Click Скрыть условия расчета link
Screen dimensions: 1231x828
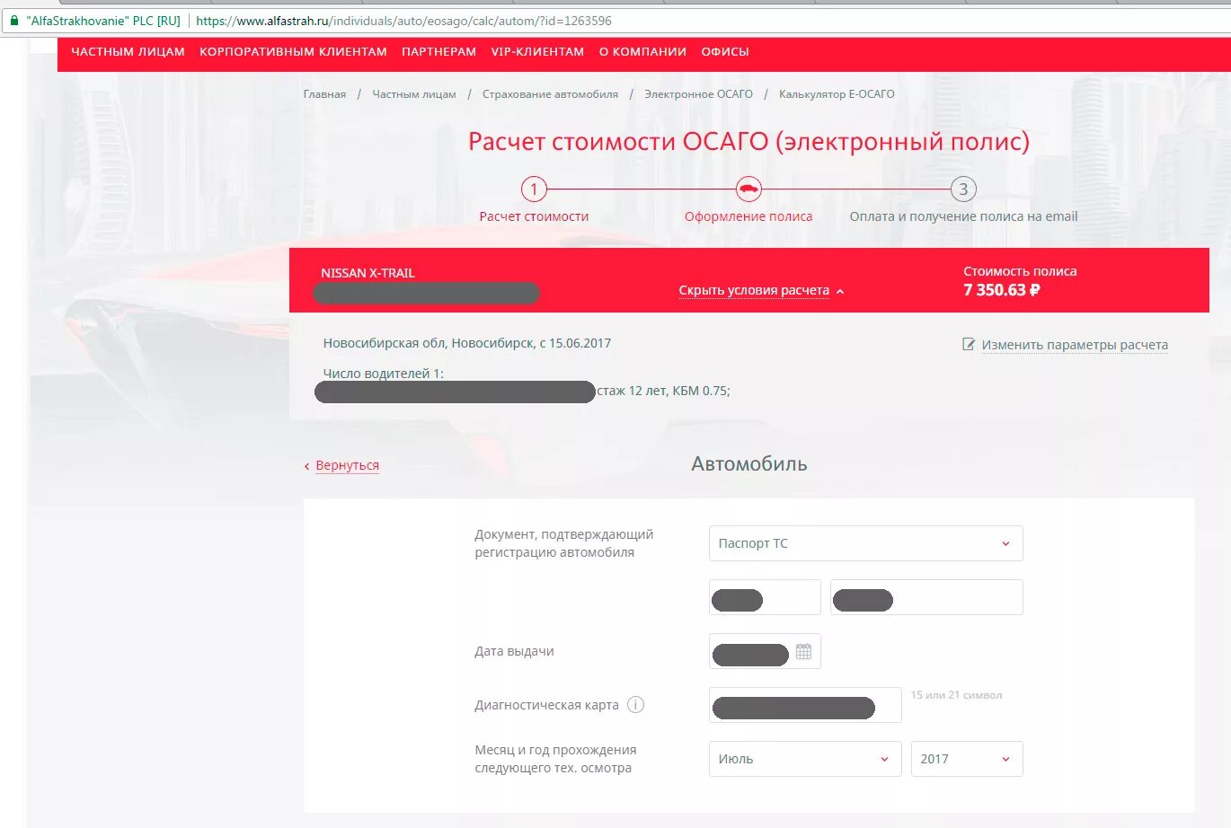754,290
